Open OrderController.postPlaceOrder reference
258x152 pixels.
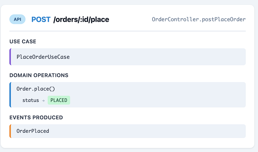pos(199,19)
